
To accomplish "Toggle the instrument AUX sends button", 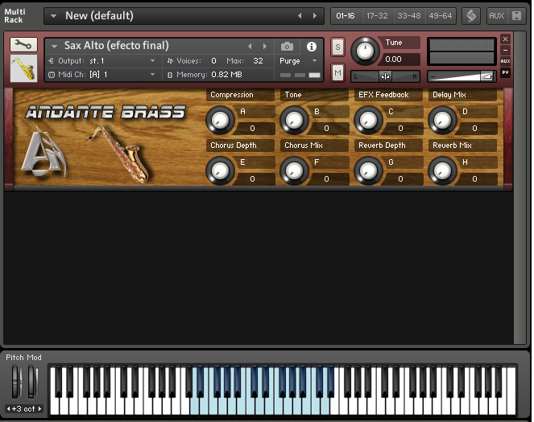I will (x=505, y=61).
